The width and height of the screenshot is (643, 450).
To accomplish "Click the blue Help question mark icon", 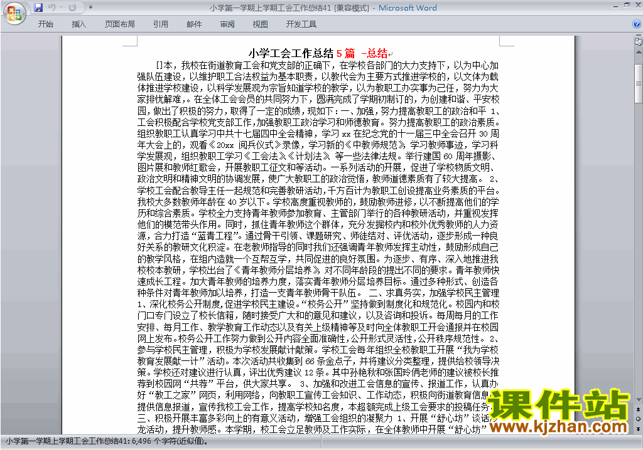I will coord(637,24).
